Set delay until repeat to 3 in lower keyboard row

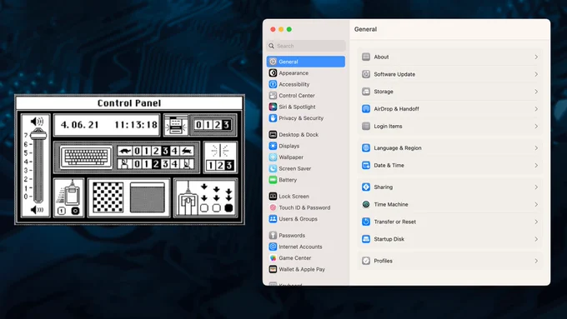pyautogui.click(x=165, y=164)
